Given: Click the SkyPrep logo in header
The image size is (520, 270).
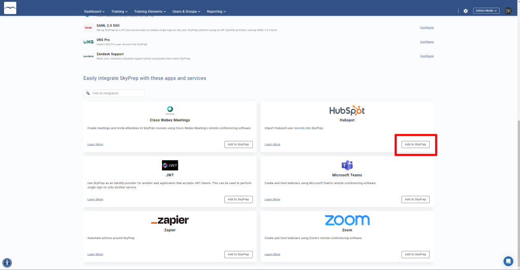Looking at the screenshot, I should click(10, 8).
